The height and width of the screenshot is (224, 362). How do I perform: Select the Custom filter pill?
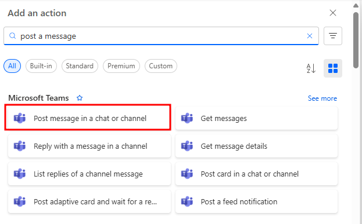tap(161, 66)
